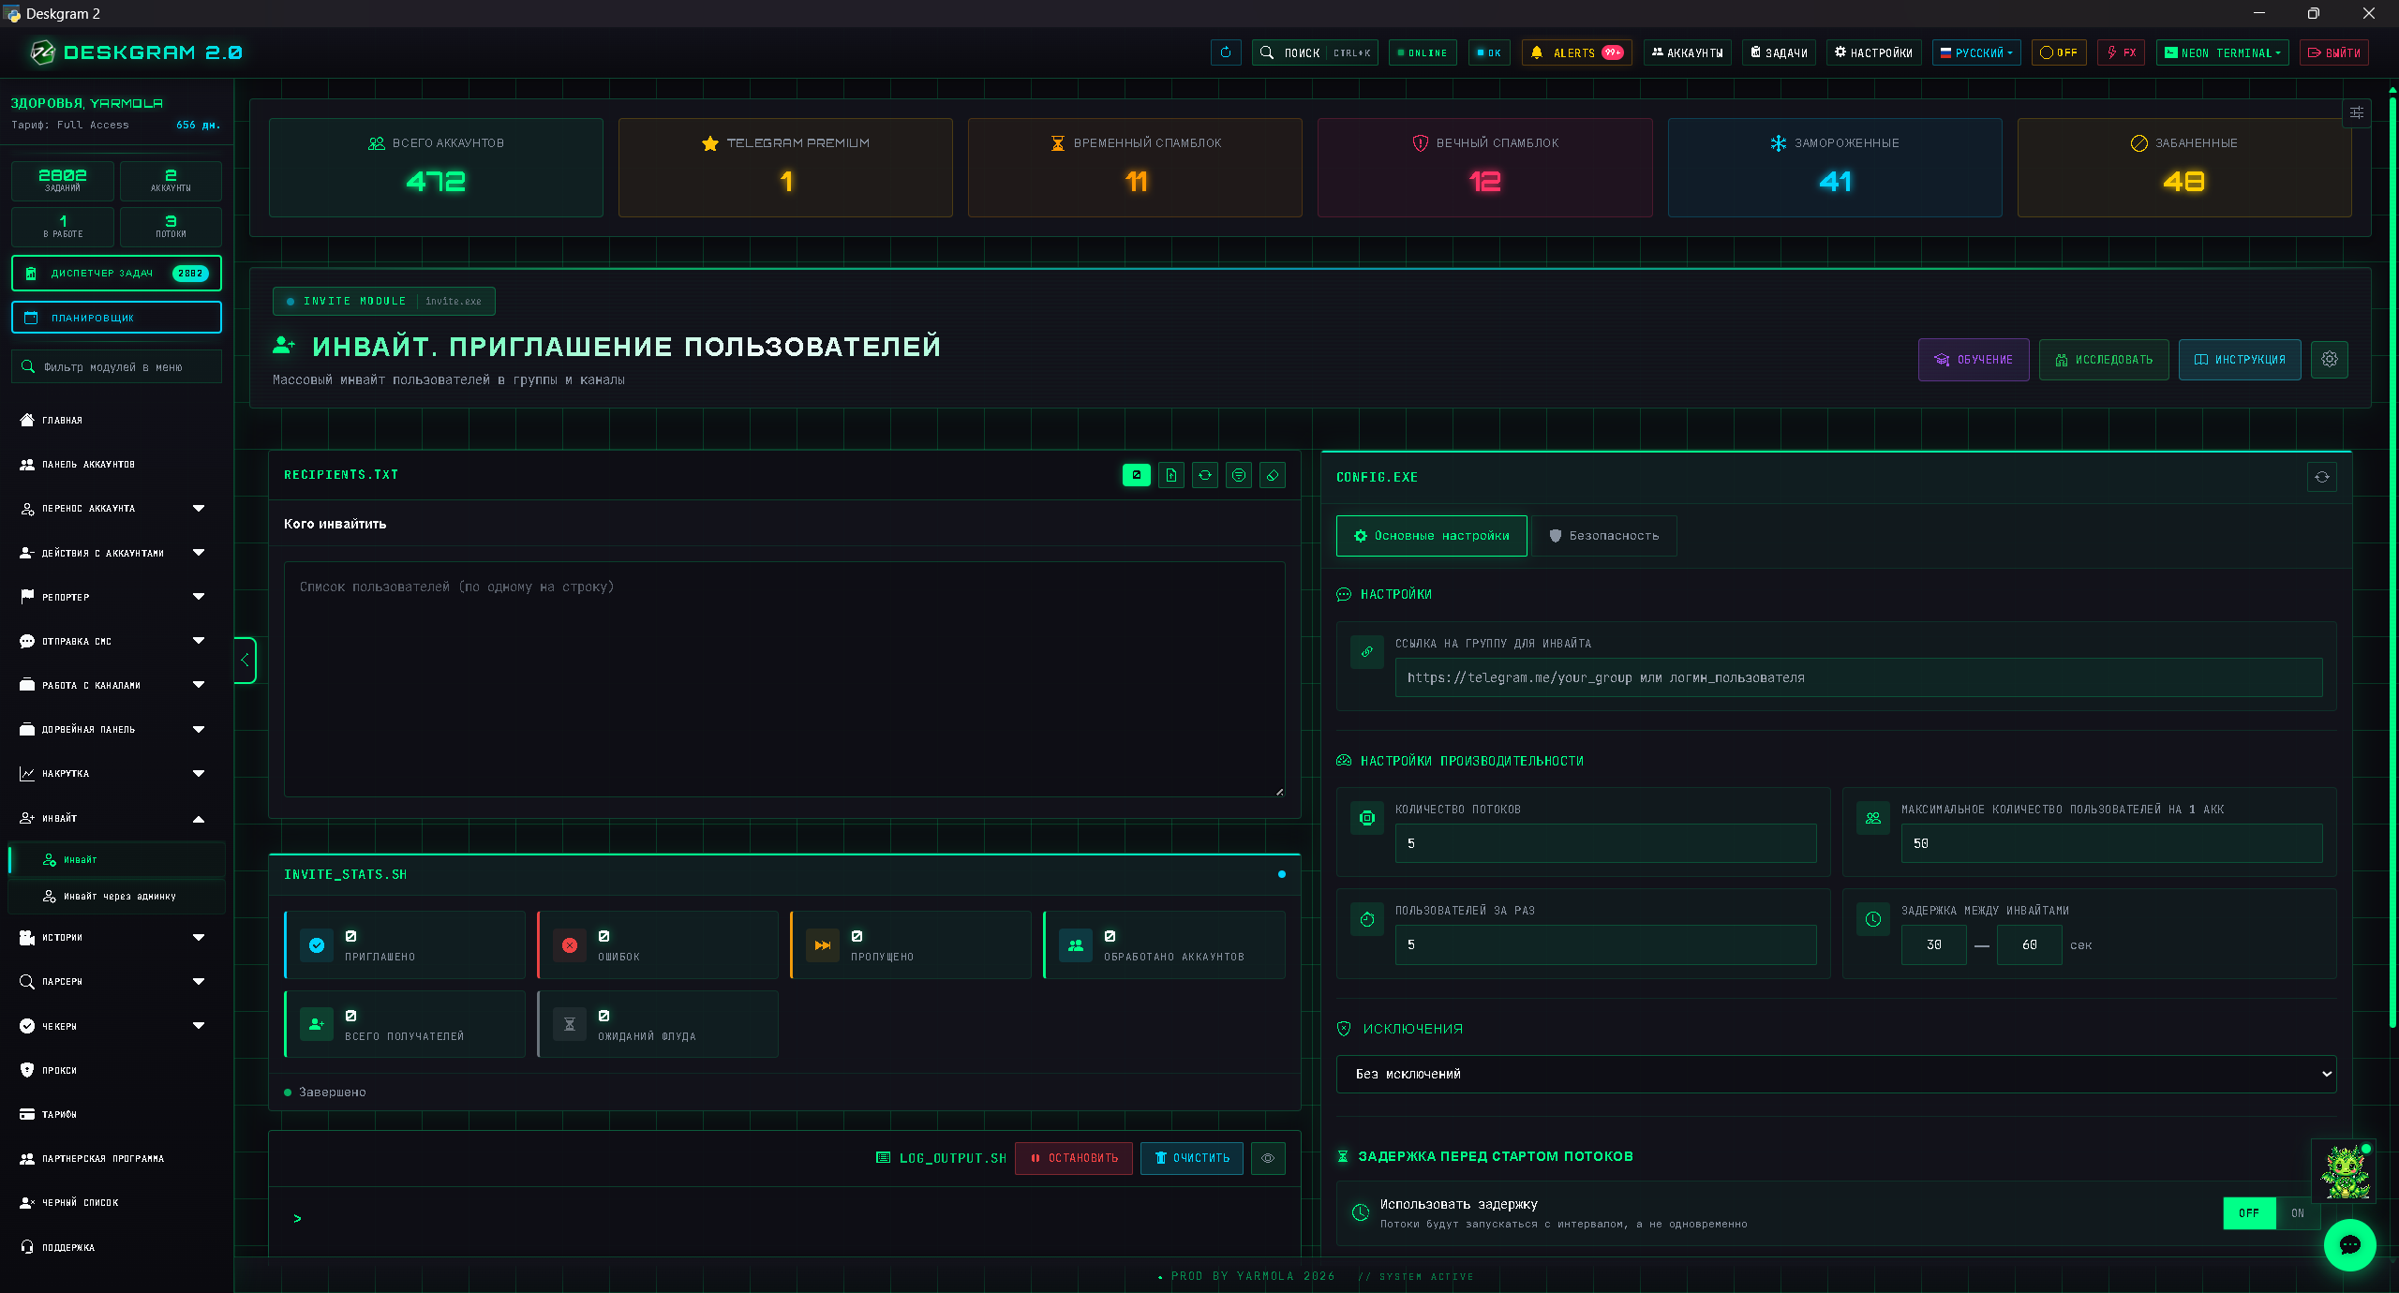This screenshot has width=2399, height=1293.
Task: Click the dashboard sliders icon above stats cards
Action: pyautogui.click(x=2357, y=112)
